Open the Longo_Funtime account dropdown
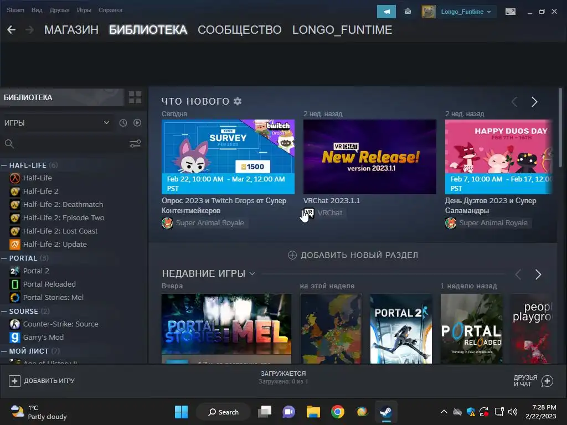Screen dimensions: 567x425 pyautogui.click(x=466, y=12)
